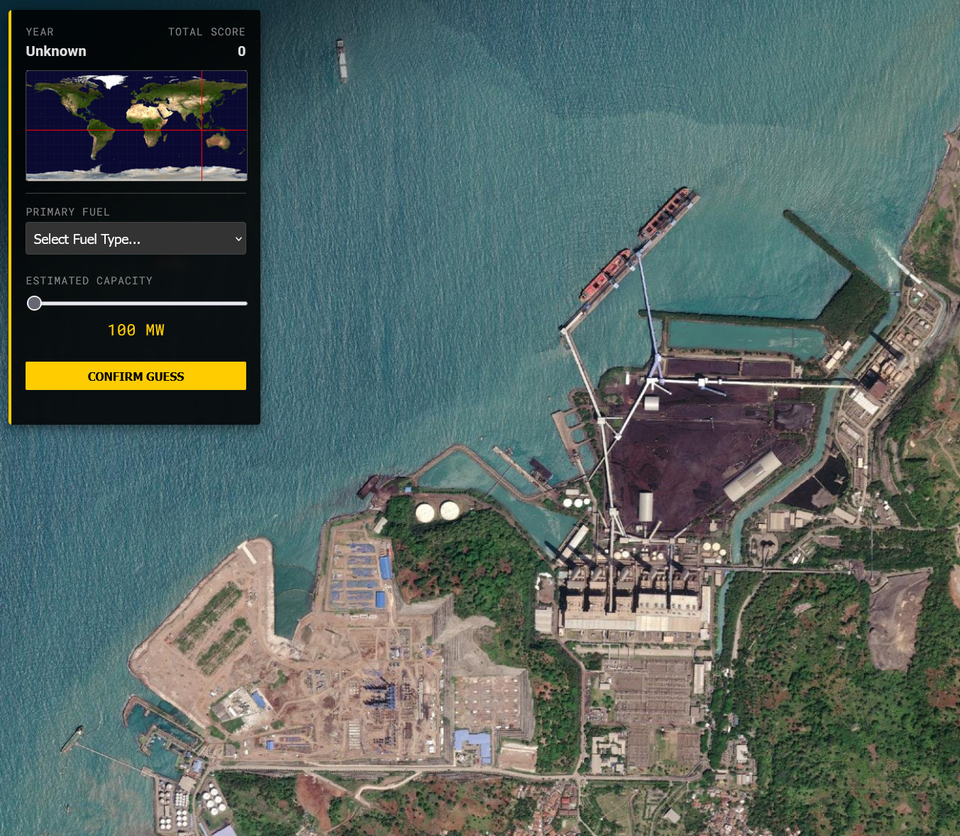Click the lone vessel anchored offshore at top

click(x=342, y=60)
